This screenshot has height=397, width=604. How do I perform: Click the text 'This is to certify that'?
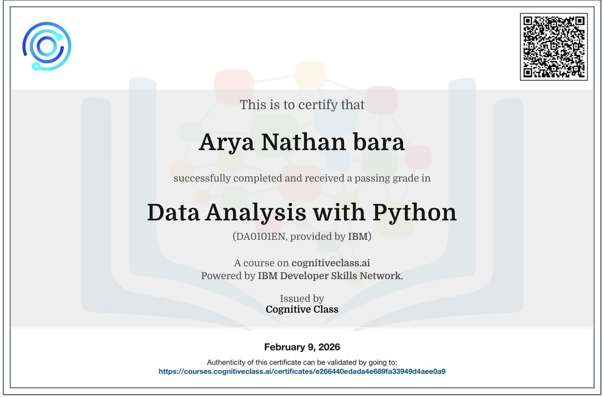[302, 105]
